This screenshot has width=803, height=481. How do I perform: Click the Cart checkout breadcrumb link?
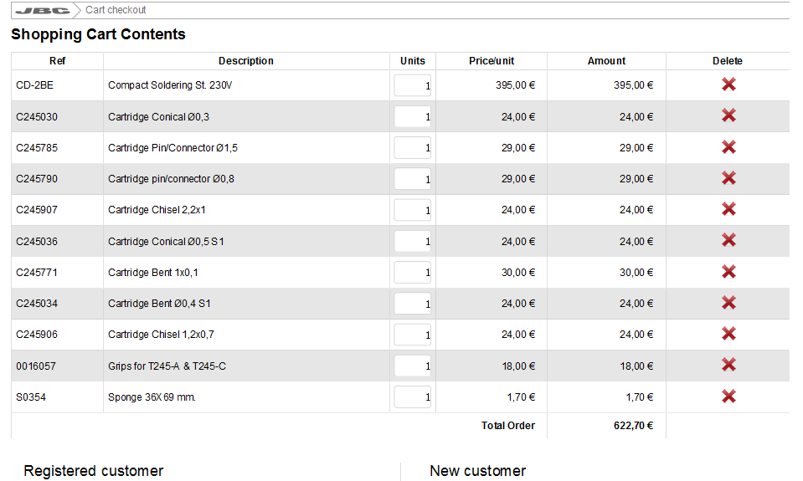click(x=116, y=10)
